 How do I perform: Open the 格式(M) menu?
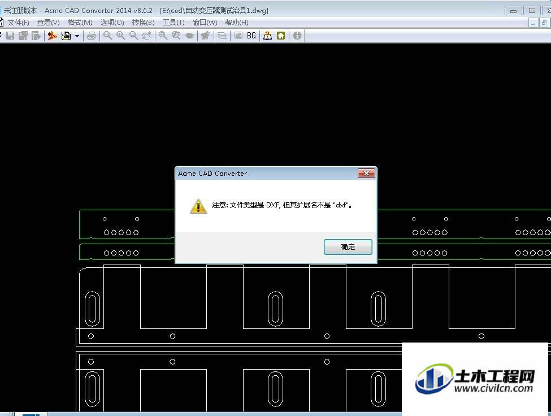[80, 23]
